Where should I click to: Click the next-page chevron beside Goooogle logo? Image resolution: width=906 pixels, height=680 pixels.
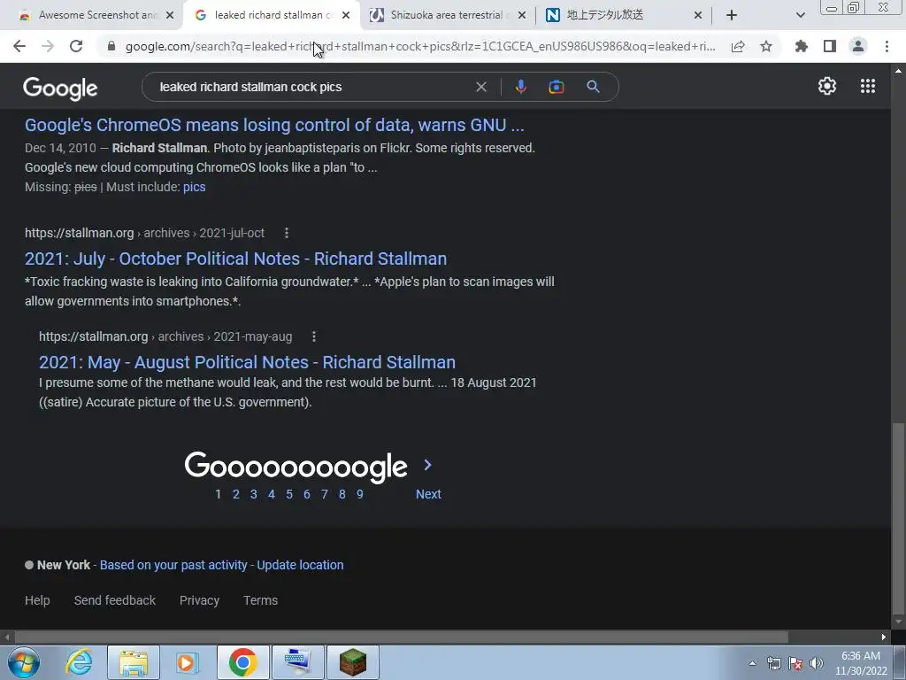(427, 465)
